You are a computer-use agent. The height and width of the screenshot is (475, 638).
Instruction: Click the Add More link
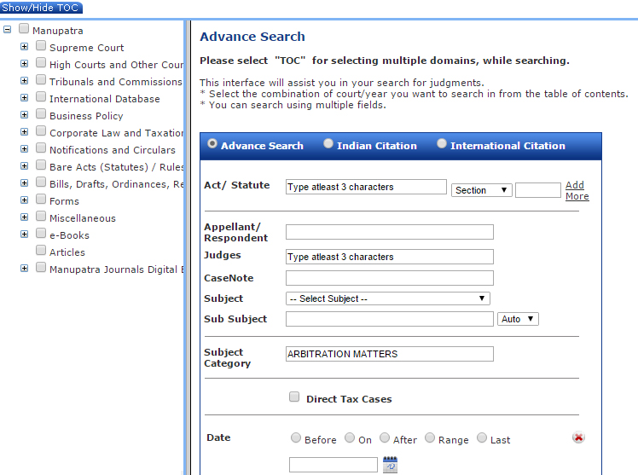[577, 190]
